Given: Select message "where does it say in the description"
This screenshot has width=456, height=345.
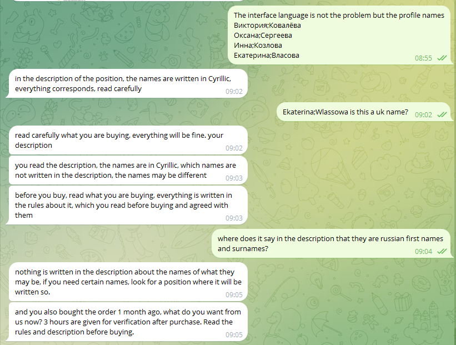Looking at the screenshot, I should (330, 238).
